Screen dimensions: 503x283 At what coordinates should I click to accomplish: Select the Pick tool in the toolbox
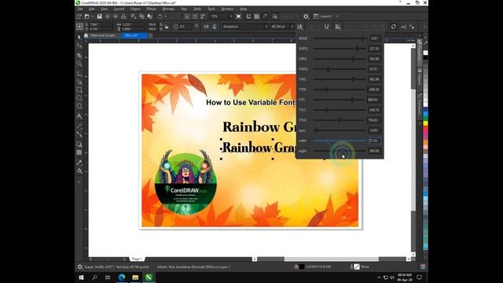[x=79, y=38]
